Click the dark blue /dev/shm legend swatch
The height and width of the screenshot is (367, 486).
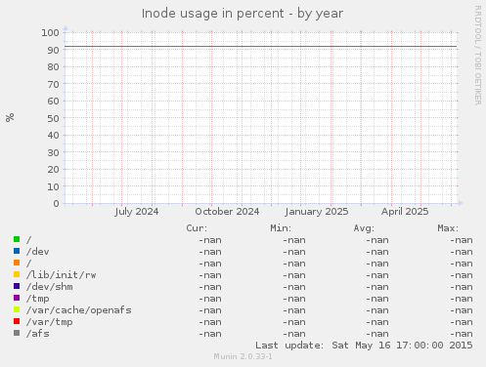click(17, 286)
